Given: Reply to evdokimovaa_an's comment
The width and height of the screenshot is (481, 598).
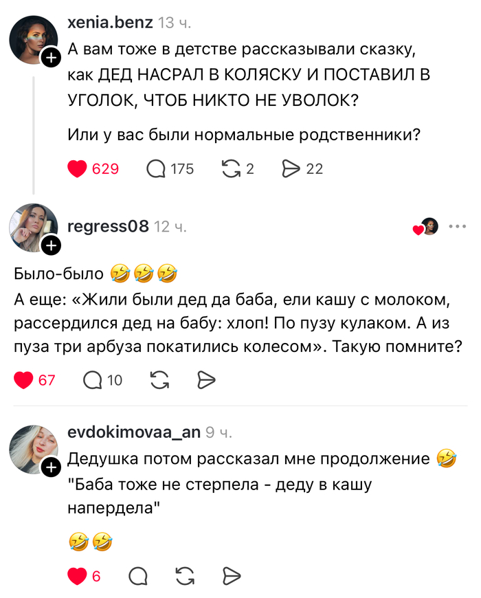Looking at the screenshot, I should (x=137, y=576).
